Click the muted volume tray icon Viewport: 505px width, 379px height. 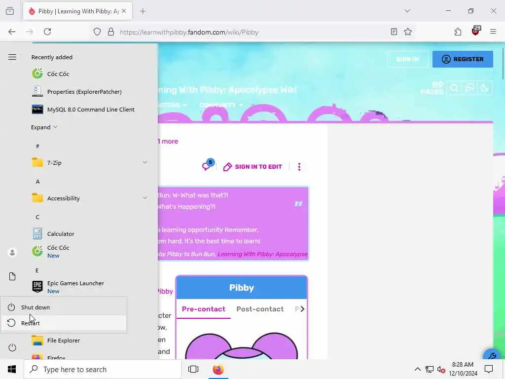[x=441, y=370]
